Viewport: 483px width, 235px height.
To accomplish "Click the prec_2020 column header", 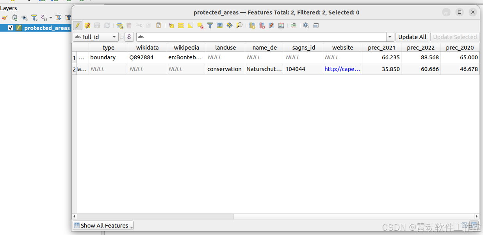I will click(x=460, y=47).
